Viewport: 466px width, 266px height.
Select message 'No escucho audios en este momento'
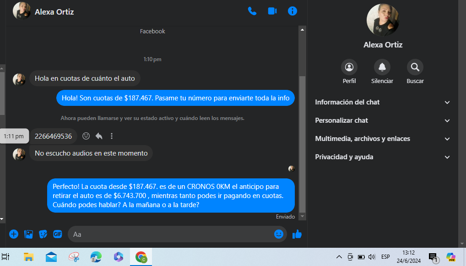91,153
